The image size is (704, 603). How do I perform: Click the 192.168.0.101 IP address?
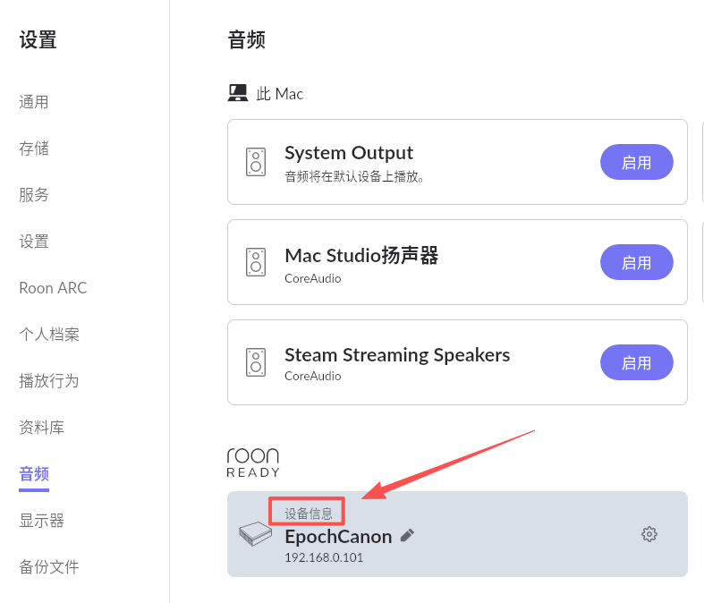[x=324, y=557]
